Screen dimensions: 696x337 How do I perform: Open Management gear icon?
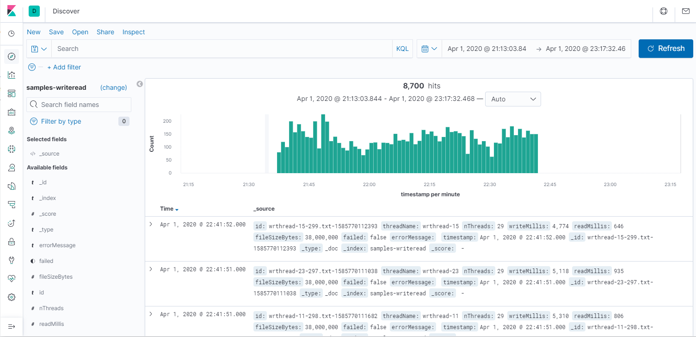12,297
